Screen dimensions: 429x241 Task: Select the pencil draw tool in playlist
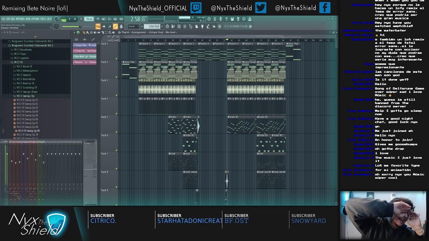[x=84, y=32]
